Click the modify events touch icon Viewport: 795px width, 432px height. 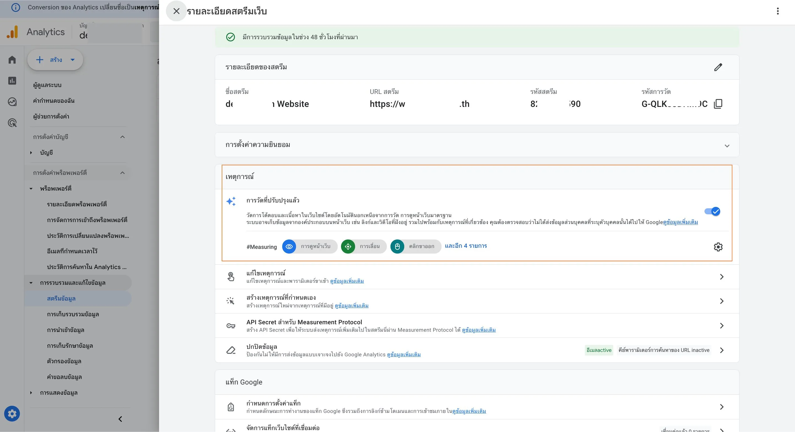231,277
